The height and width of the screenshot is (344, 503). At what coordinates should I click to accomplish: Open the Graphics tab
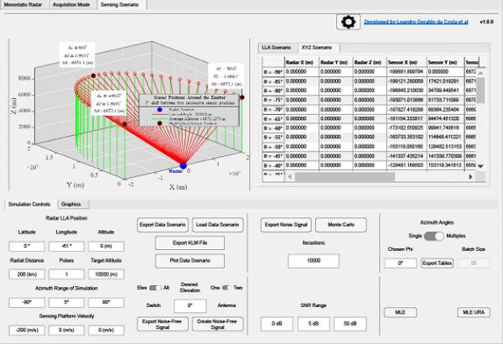[x=70, y=204]
